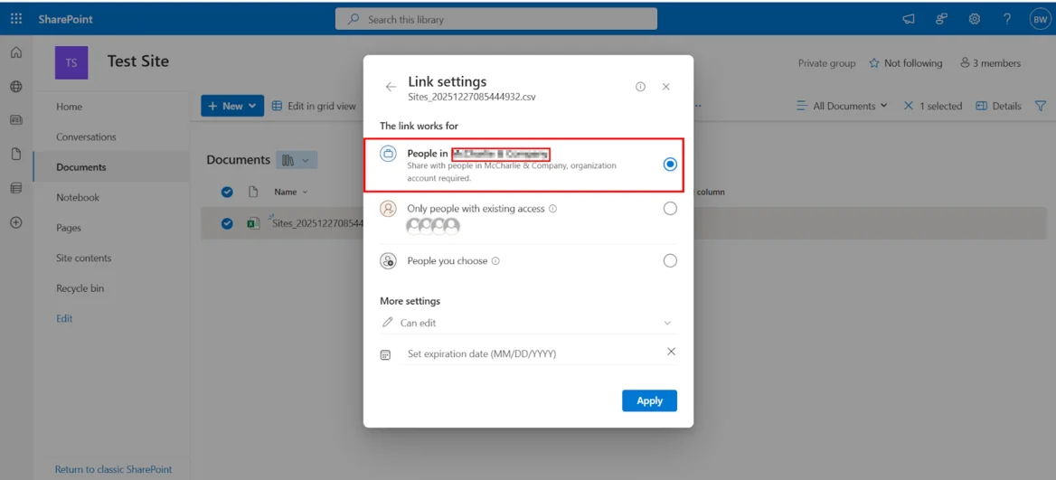Image resolution: width=1056 pixels, height=480 pixels.
Task: Click info icon beside existing access option
Action: point(553,209)
